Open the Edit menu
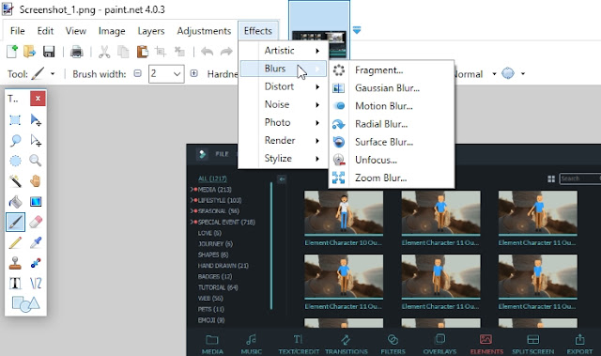The image size is (601, 356). pyautogui.click(x=45, y=31)
